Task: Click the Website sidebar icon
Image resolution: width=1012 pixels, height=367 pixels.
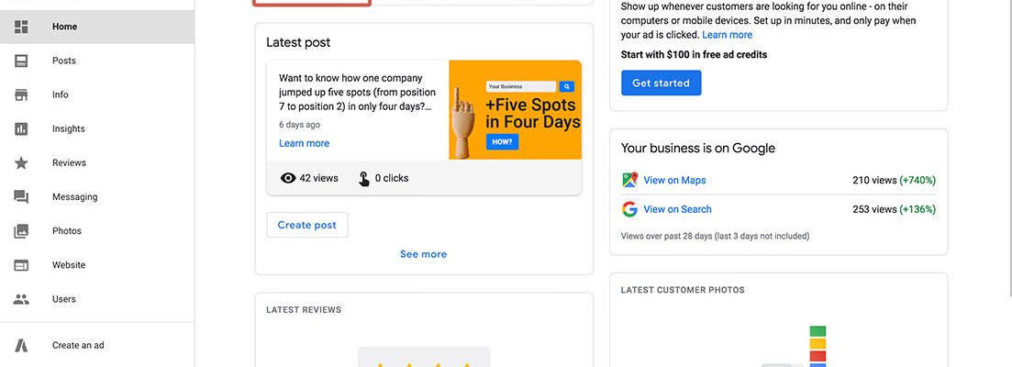Action: pyautogui.click(x=21, y=265)
